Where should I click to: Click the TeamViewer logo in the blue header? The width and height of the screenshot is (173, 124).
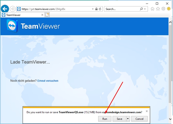[x=33, y=26]
